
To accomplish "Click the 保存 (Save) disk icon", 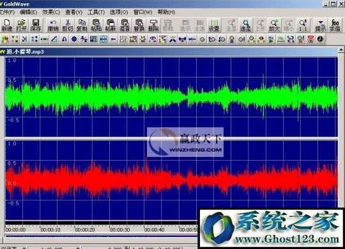I will [x=35, y=25].
